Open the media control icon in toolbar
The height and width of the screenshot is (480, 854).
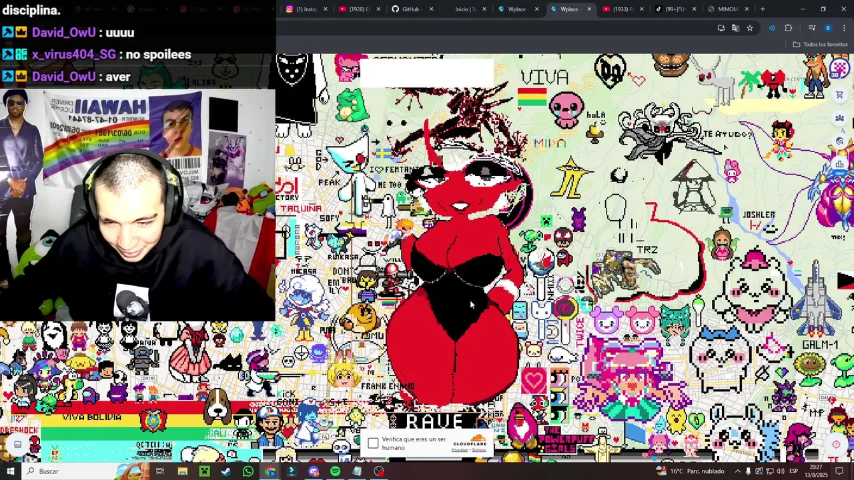coord(812,28)
